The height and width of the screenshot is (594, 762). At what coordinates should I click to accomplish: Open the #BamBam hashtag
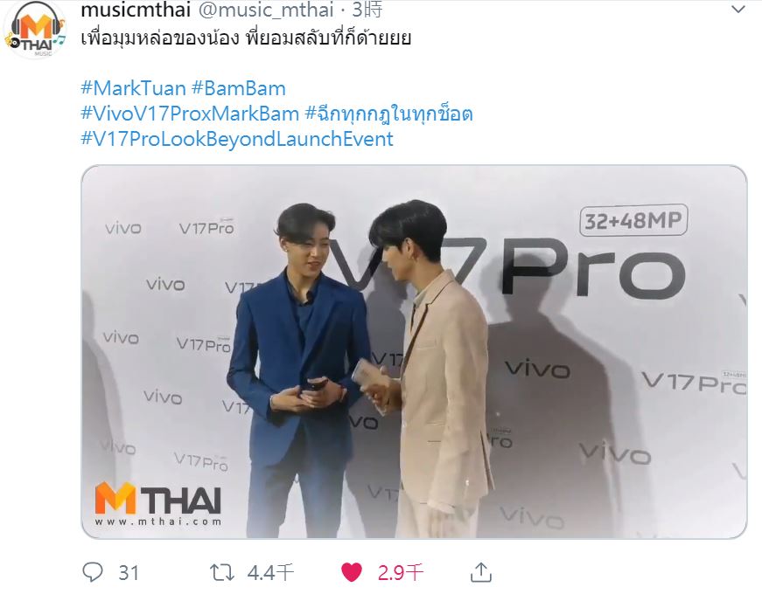(x=239, y=88)
